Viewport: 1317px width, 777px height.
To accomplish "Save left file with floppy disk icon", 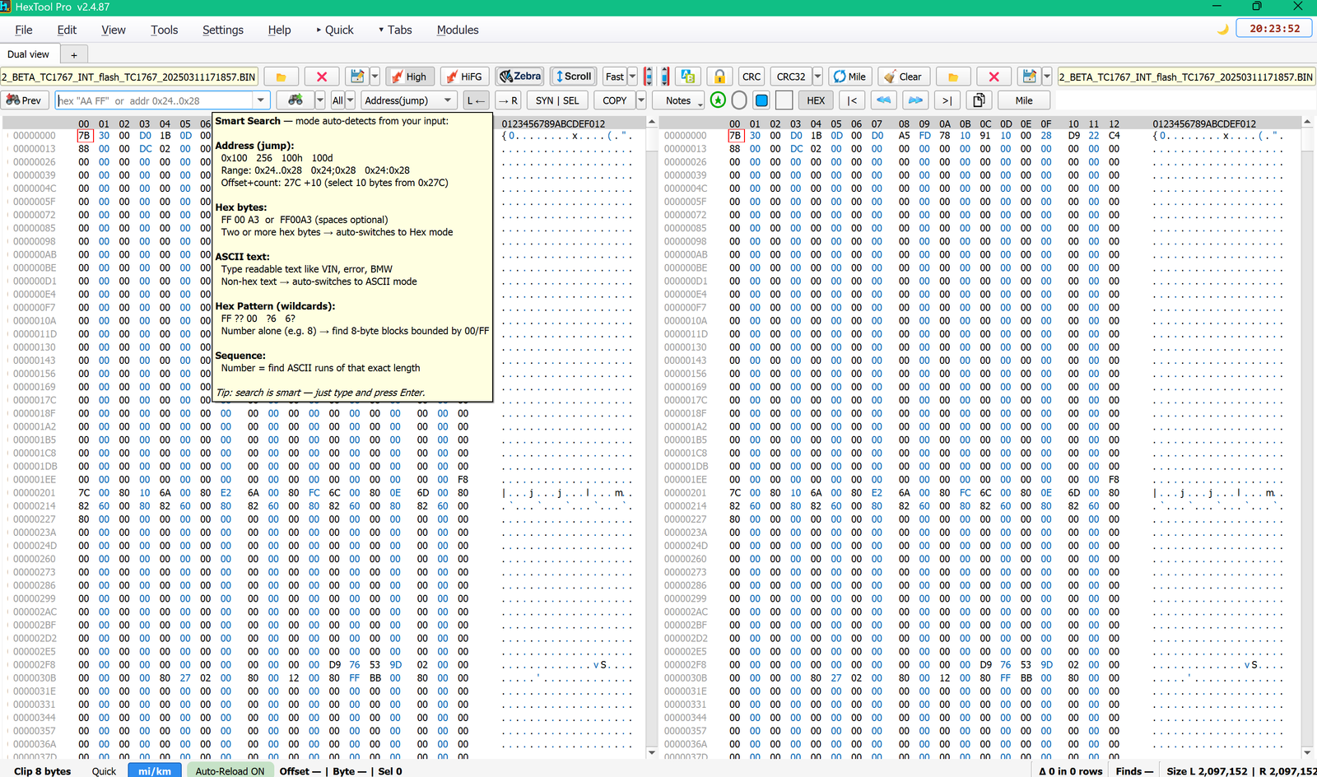I will [x=357, y=77].
